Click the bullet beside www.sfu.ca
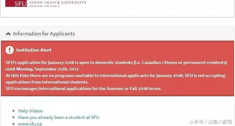235x126 pixels. [13, 124]
